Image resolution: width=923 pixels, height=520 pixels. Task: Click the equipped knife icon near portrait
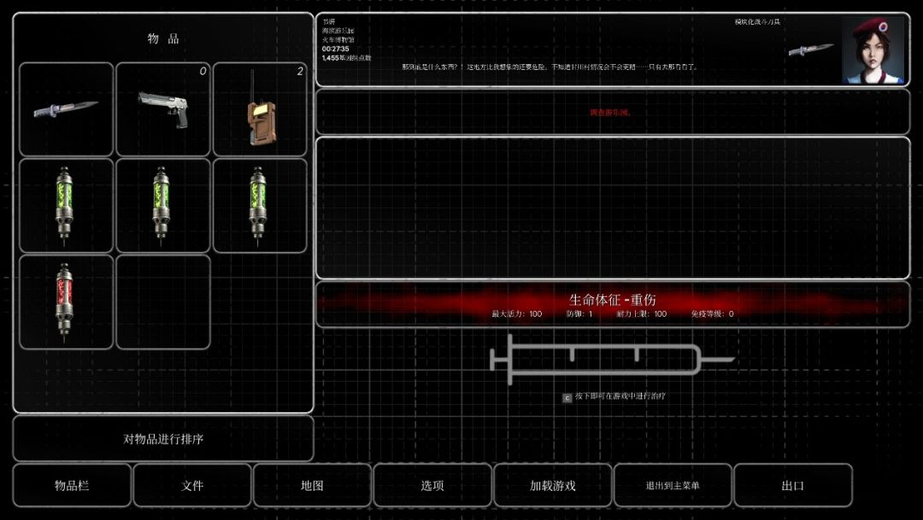coord(811,50)
